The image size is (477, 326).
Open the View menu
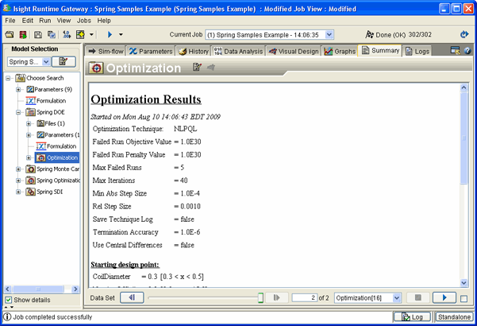tap(63, 21)
